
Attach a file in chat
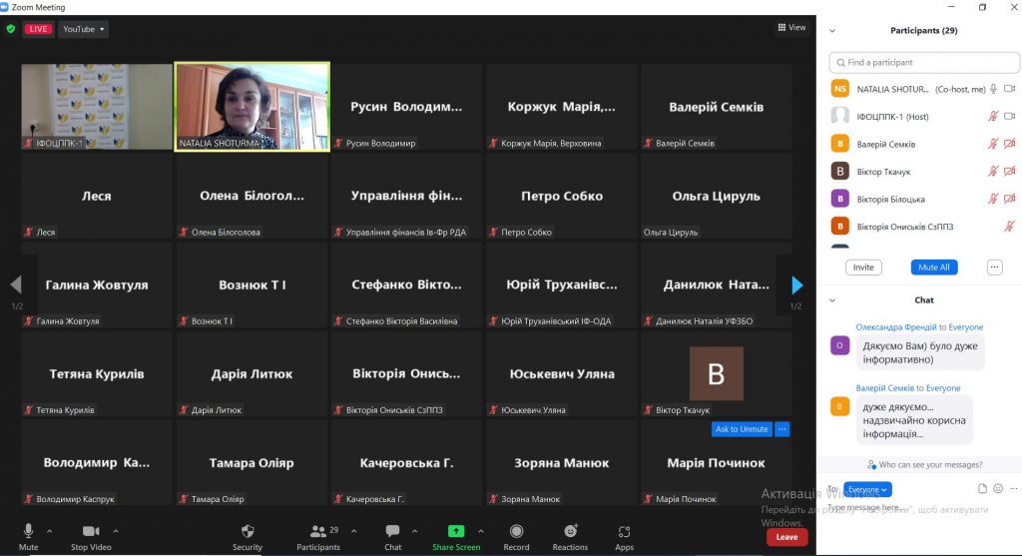click(982, 488)
